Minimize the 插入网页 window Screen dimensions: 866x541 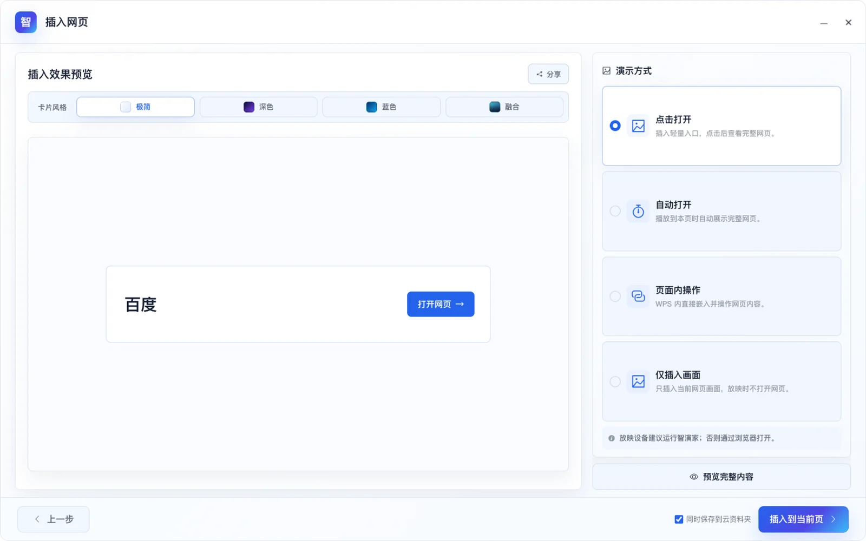(x=824, y=23)
